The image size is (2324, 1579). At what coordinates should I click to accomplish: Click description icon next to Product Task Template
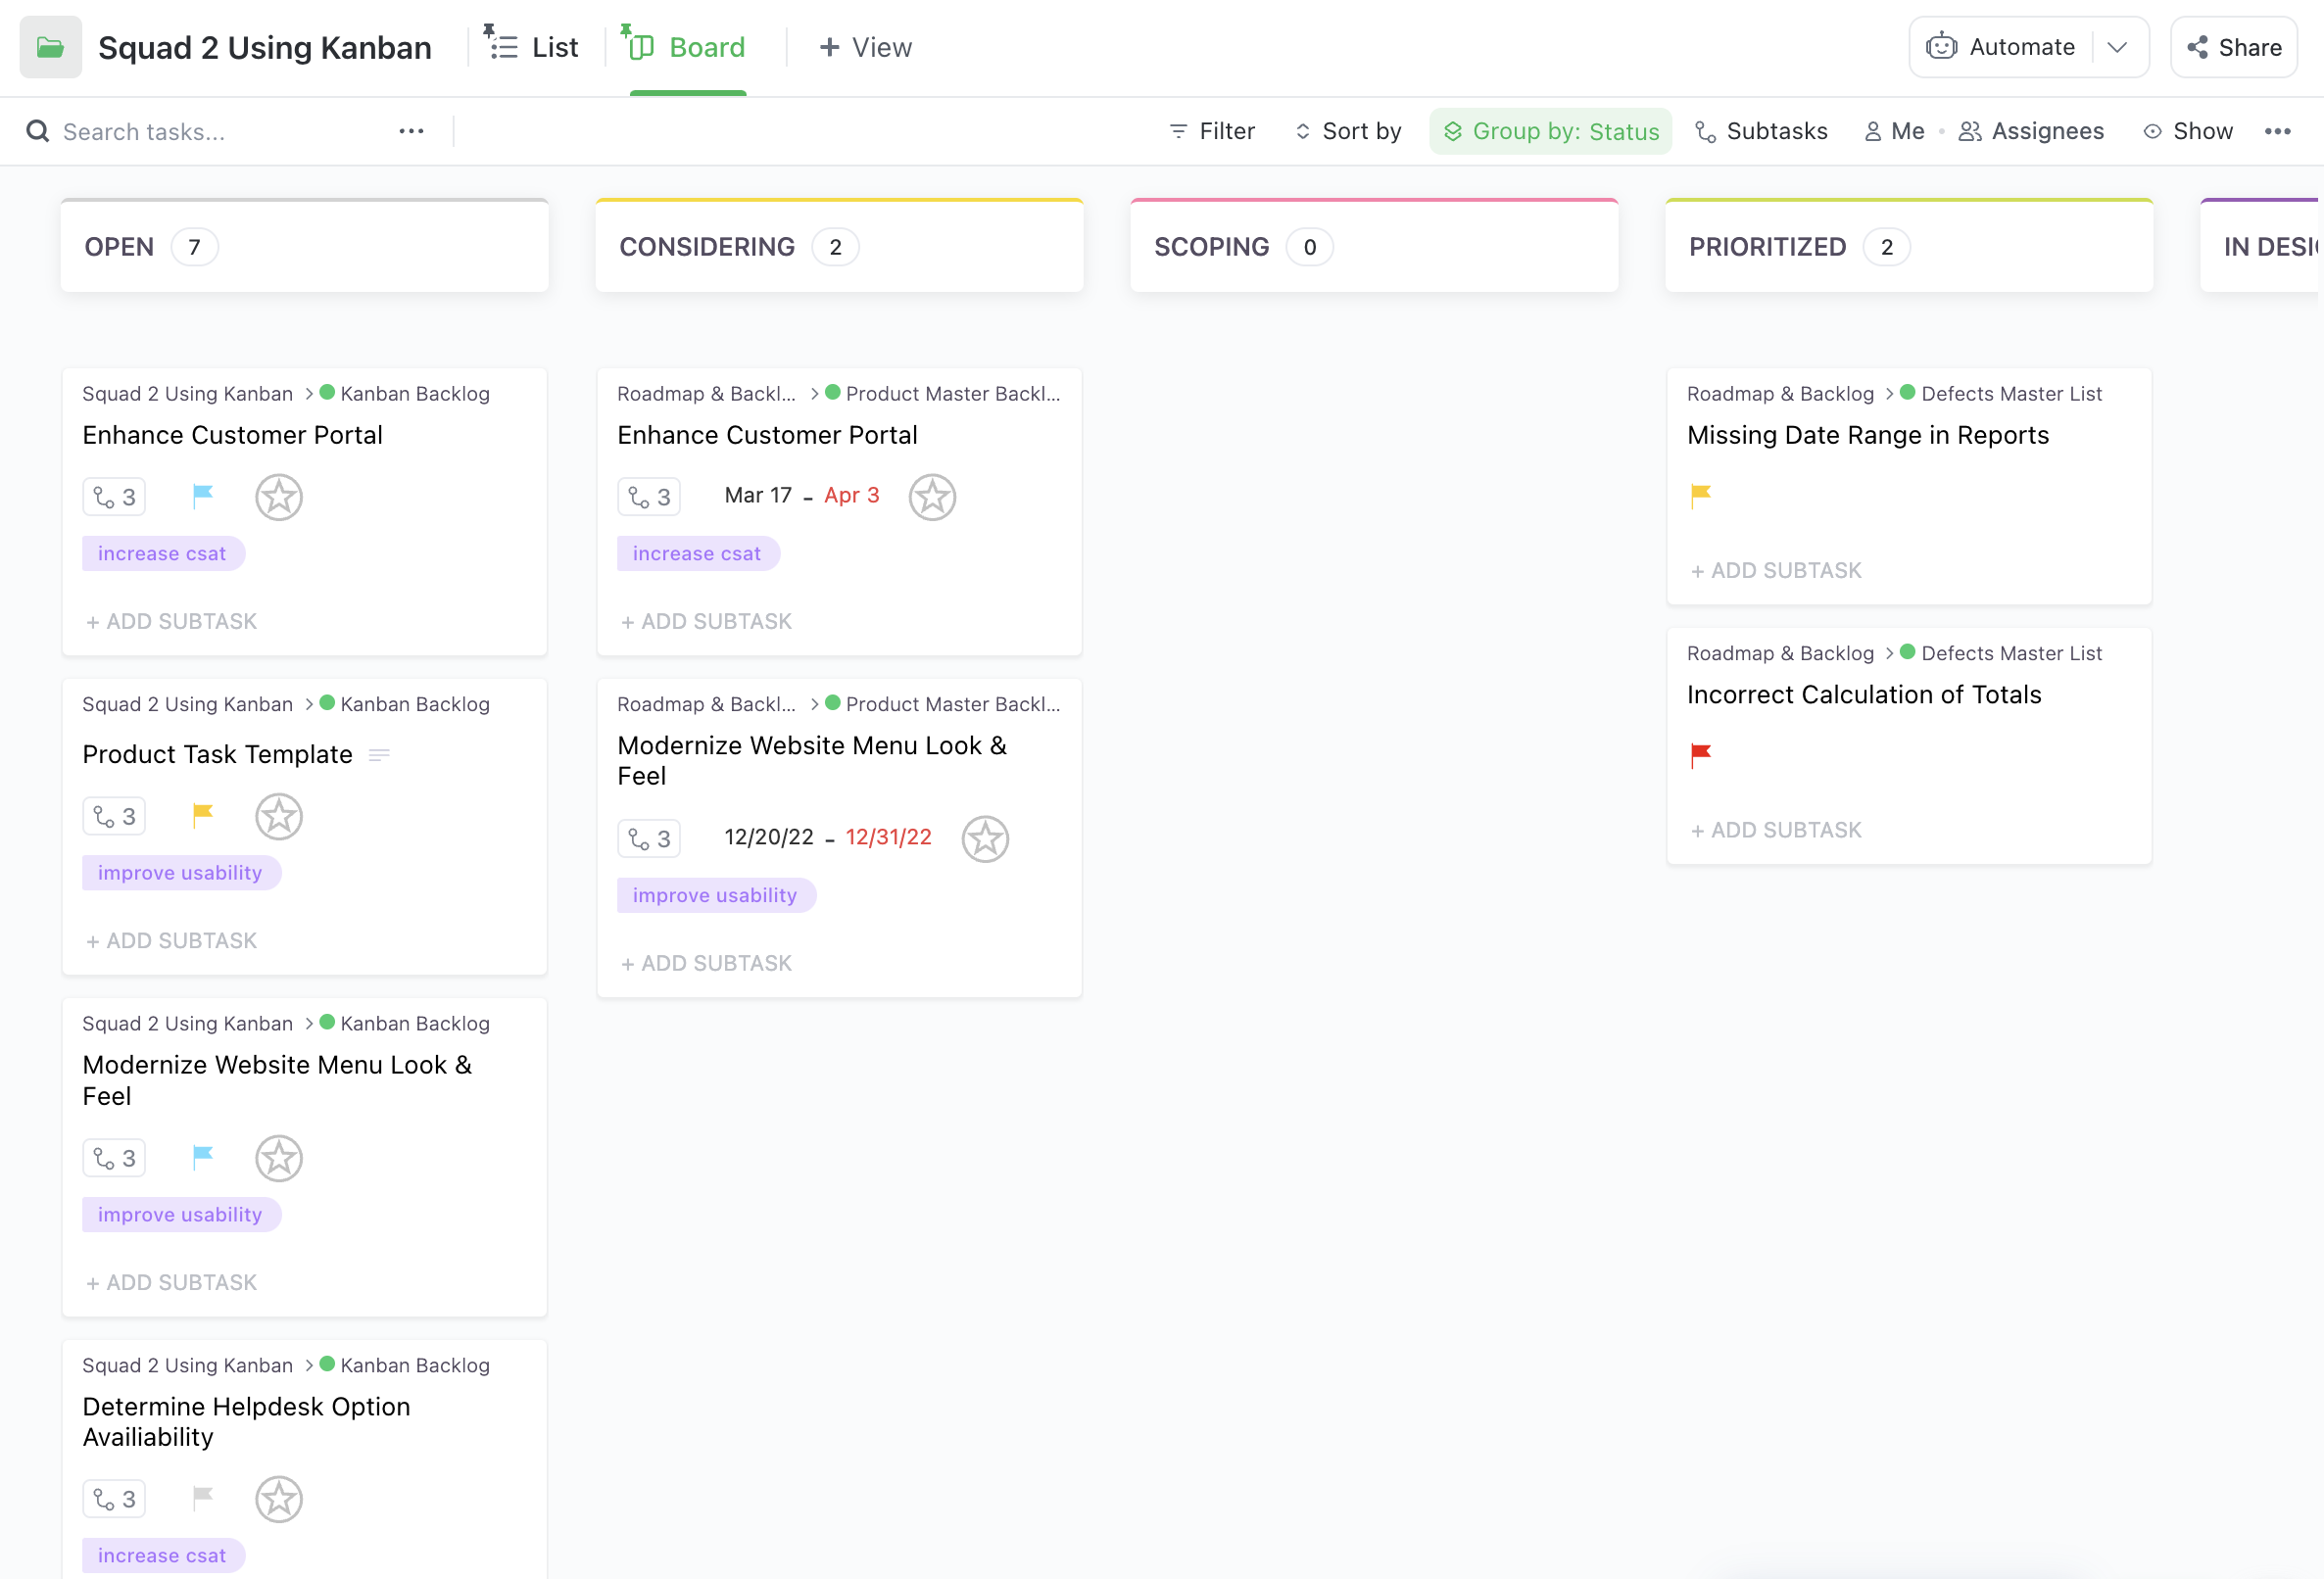tap(378, 755)
